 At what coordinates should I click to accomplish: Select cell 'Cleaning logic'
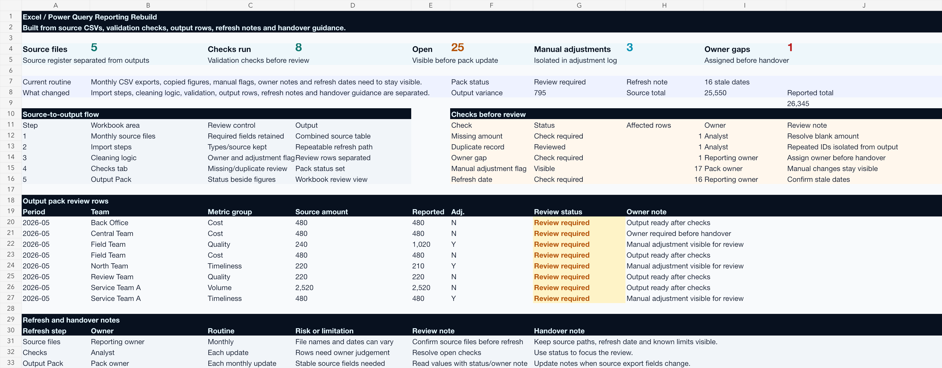click(113, 158)
